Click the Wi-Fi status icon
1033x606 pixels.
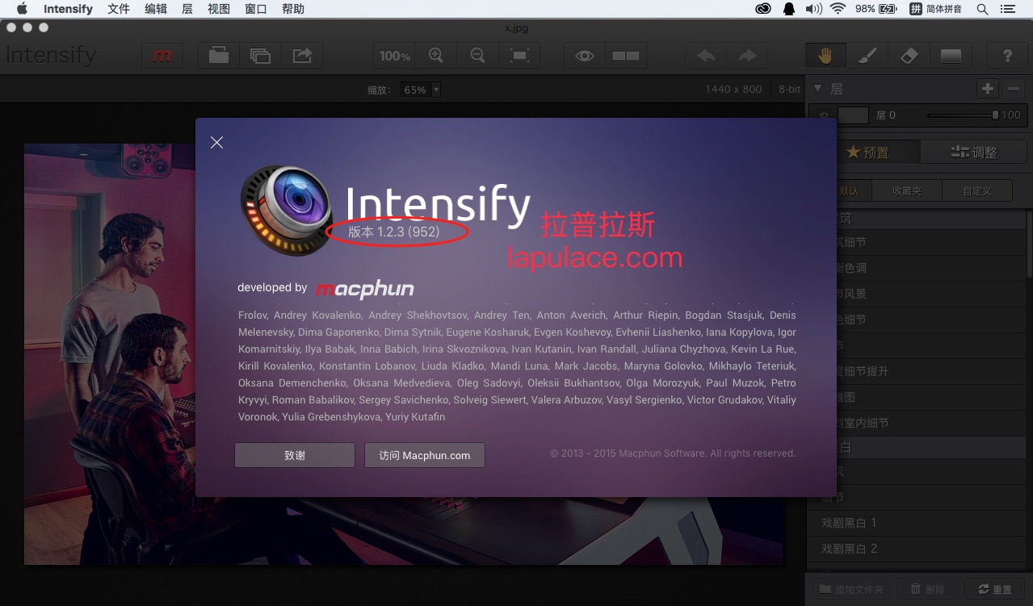point(838,9)
